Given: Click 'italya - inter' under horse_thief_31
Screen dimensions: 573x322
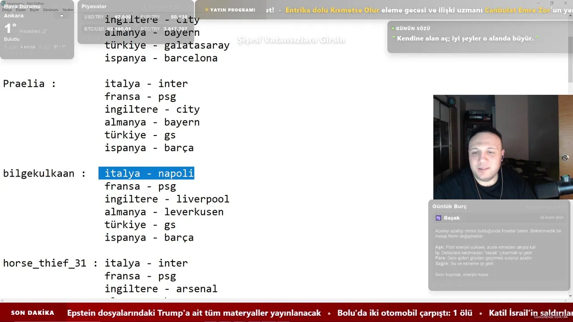Looking at the screenshot, I should [x=146, y=263].
